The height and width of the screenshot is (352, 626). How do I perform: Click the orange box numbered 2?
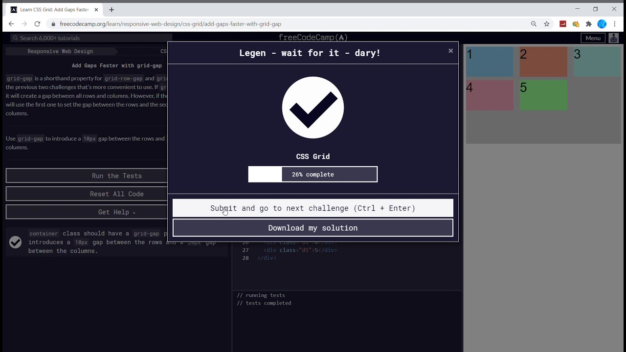click(543, 62)
